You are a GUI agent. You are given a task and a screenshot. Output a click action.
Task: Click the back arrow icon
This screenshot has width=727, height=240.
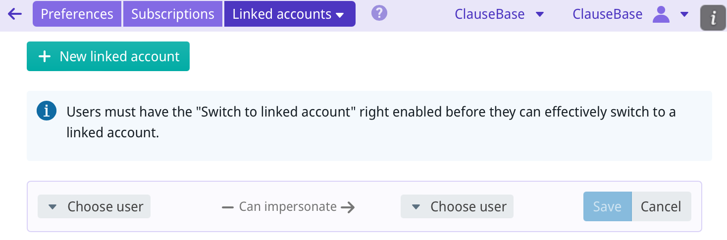tap(15, 14)
